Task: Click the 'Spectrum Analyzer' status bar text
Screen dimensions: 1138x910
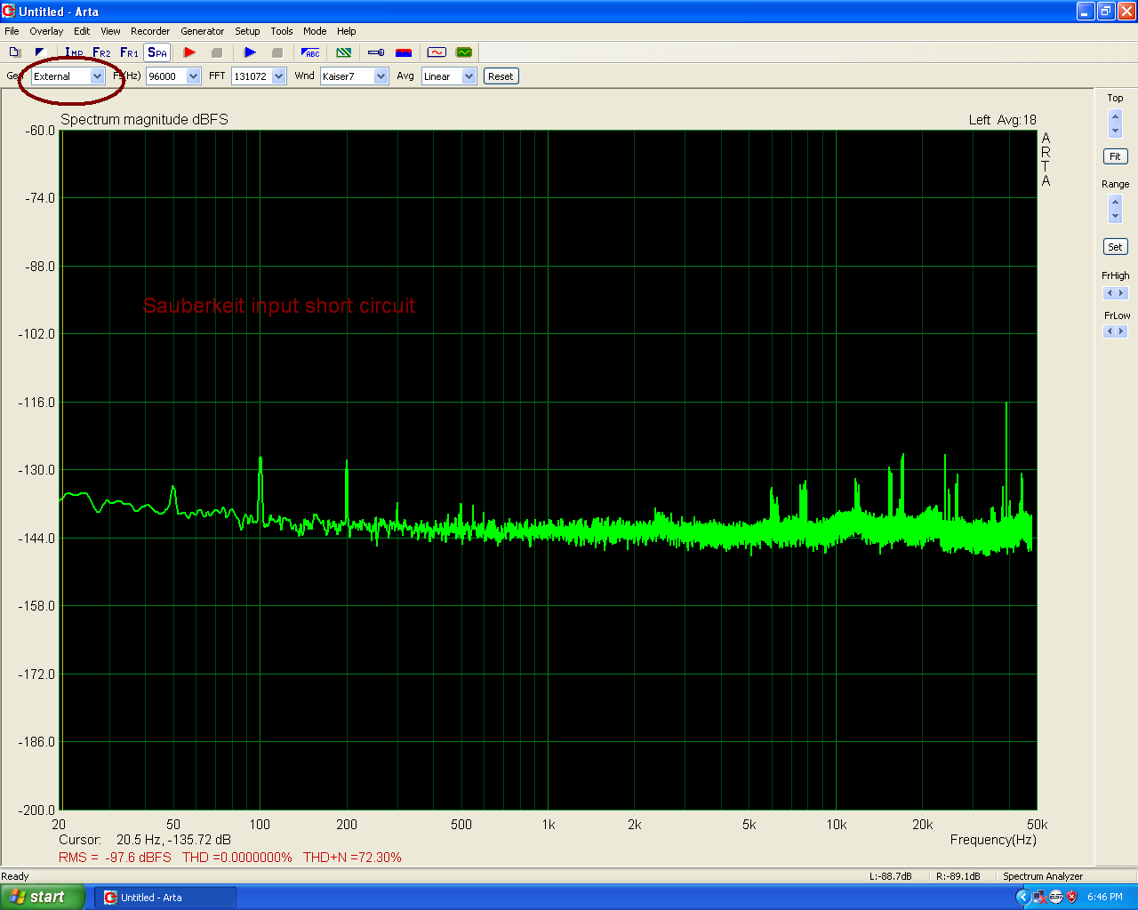Action: [1043, 876]
